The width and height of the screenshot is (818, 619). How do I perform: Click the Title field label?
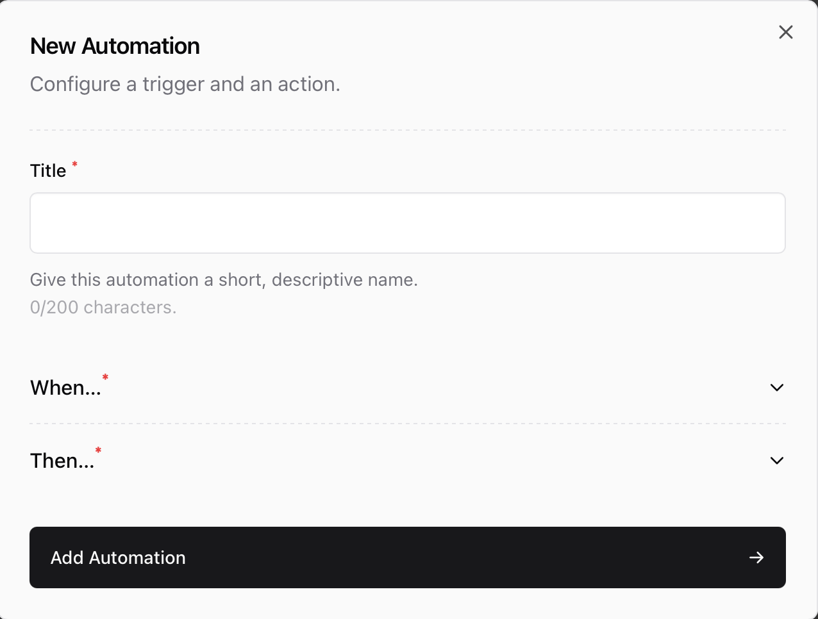pyautogui.click(x=47, y=170)
